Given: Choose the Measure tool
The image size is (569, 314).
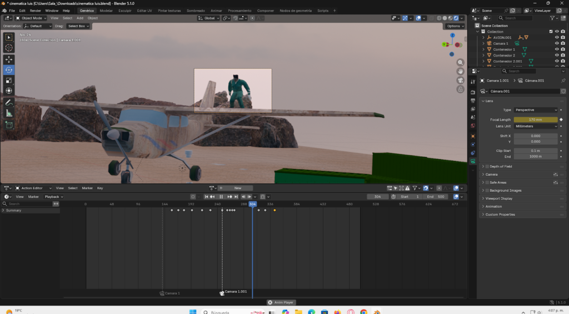Looking at the screenshot, I should pyautogui.click(x=9, y=113).
